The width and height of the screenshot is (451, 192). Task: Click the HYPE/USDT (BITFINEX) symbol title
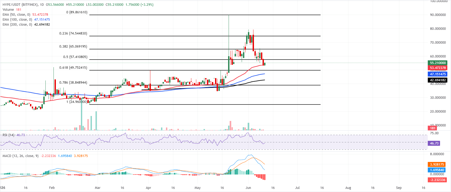(20, 5)
